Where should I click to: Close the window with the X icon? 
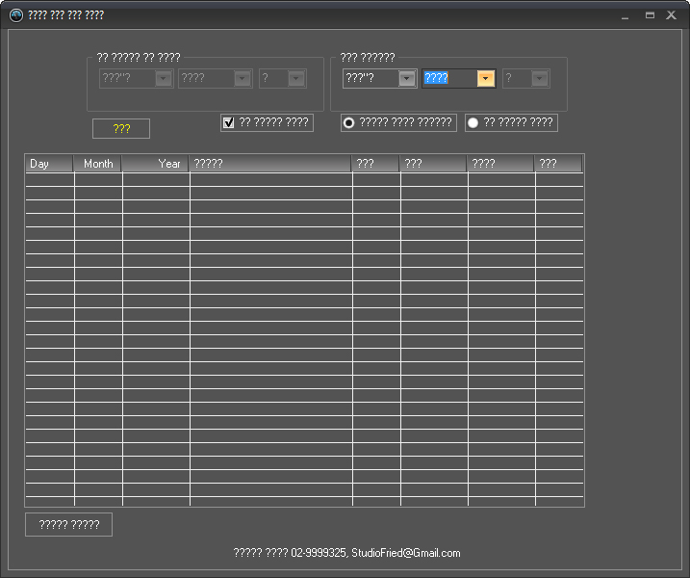672,15
